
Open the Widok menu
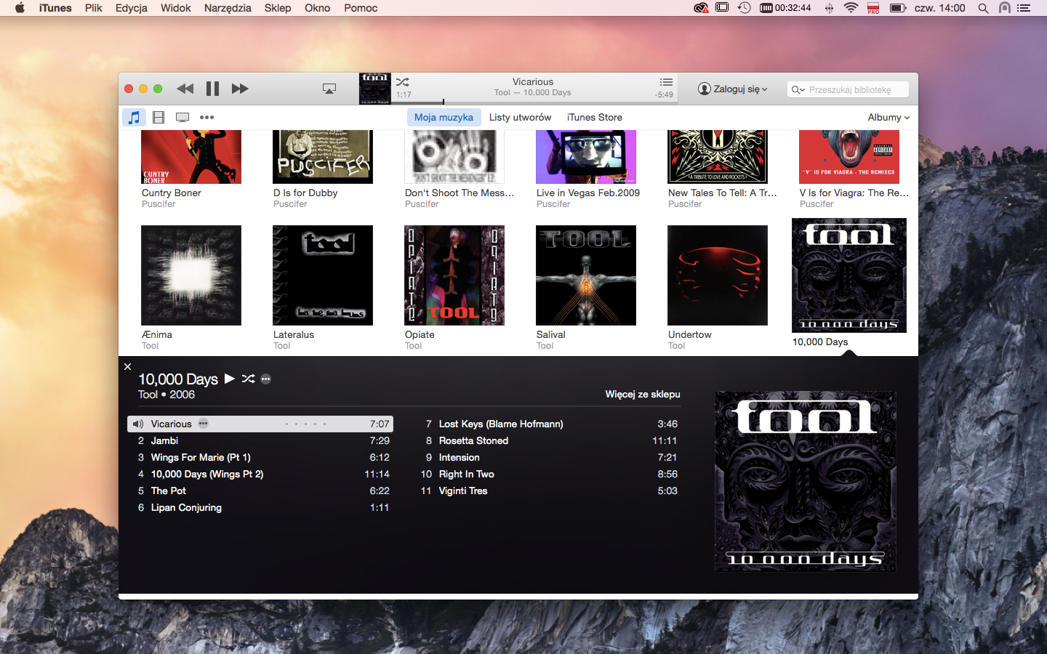(176, 8)
